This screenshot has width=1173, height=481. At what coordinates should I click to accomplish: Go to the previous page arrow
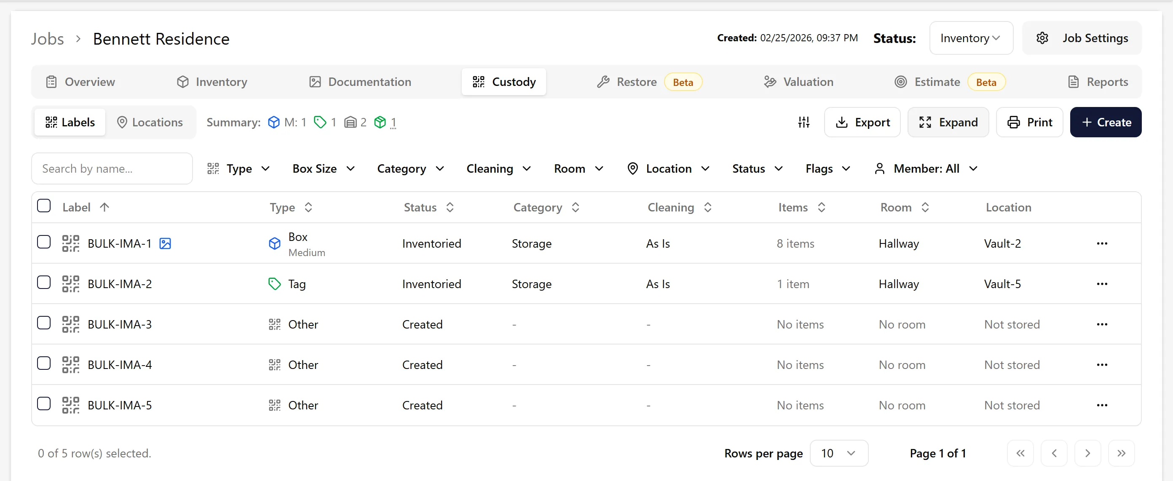(x=1054, y=453)
